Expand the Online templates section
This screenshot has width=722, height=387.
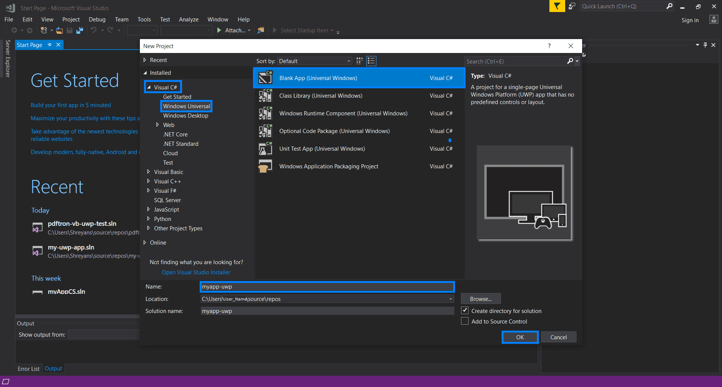[145, 242]
